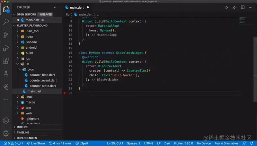Expand the web folder
Image resolution: width=257 pixels, height=146 pixels.
(x=37, y=113)
